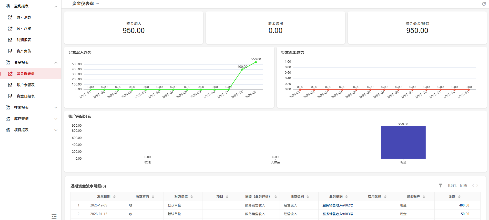Sort by 对方单位 column arrows
Viewport: 489px width, 220px height.
[192, 197]
